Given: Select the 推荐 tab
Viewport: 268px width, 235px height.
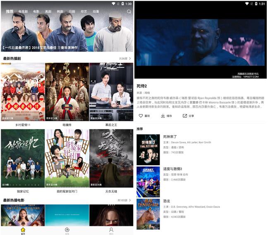Looking at the screenshot, I should point(10,12).
